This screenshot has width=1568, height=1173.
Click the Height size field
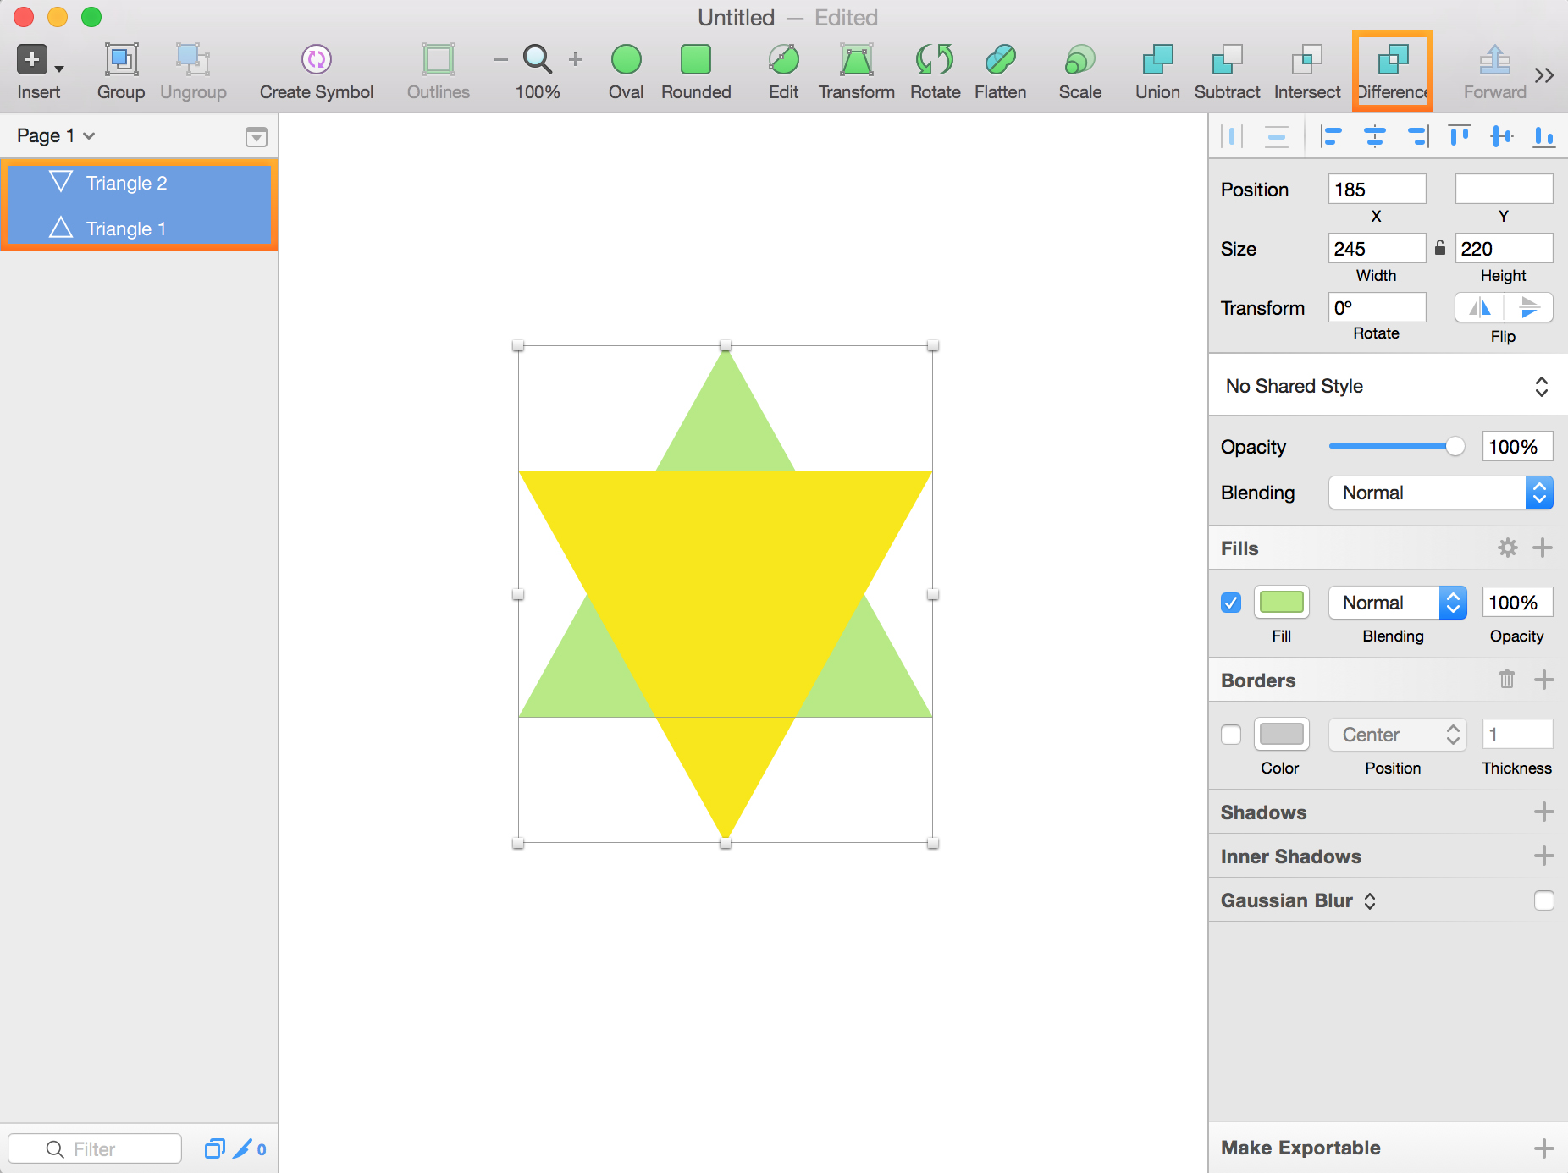[1504, 248]
